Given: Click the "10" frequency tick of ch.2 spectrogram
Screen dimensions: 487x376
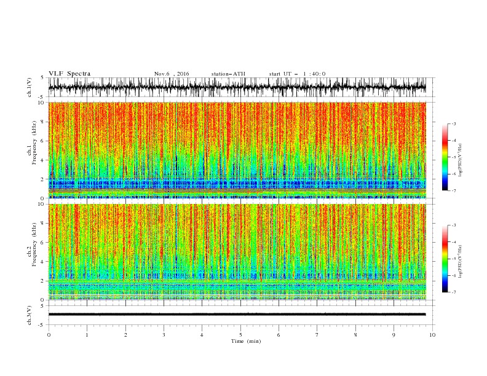Looking at the screenshot, I should coord(41,204).
